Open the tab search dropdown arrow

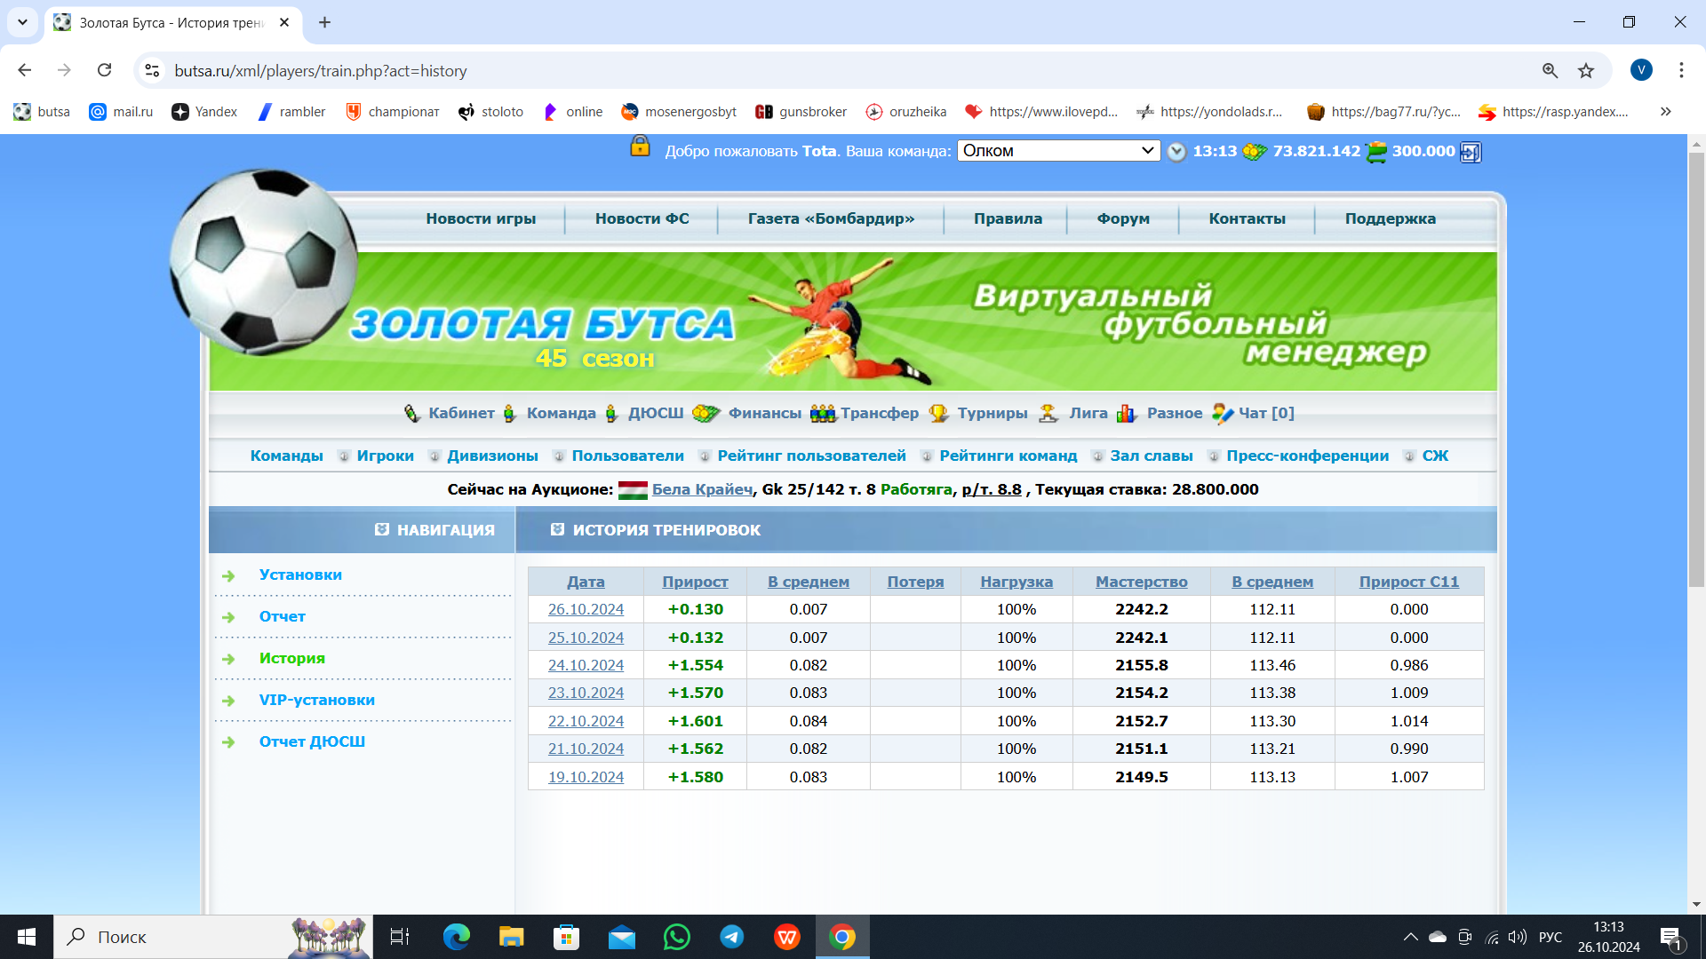pyautogui.click(x=22, y=22)
